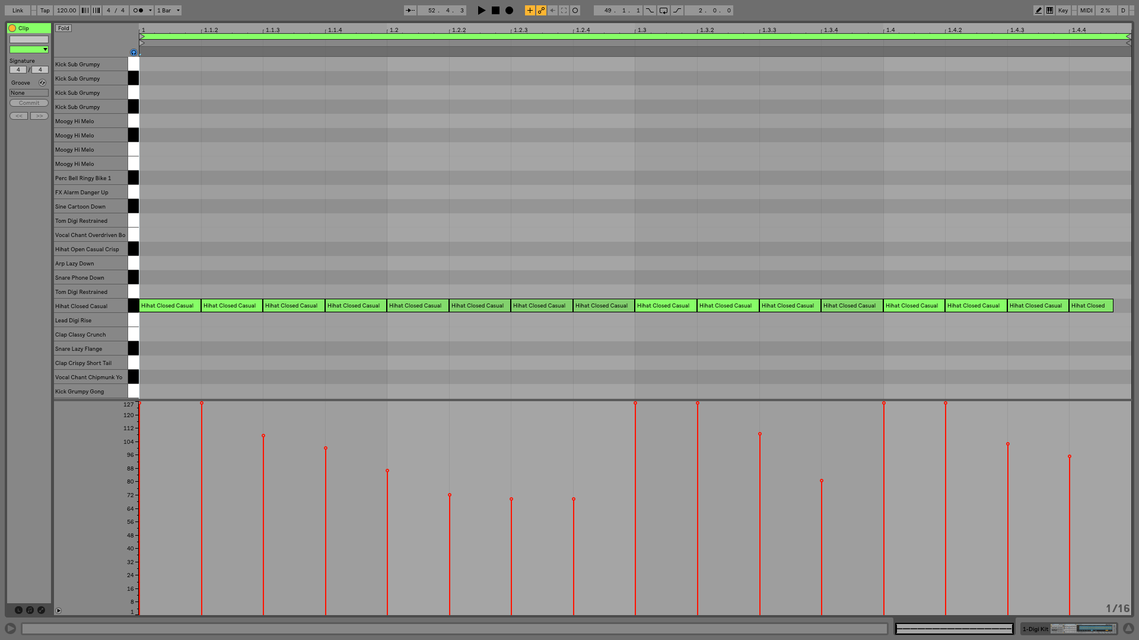
Task: Click the Fold button
Action: click(63, 28)
